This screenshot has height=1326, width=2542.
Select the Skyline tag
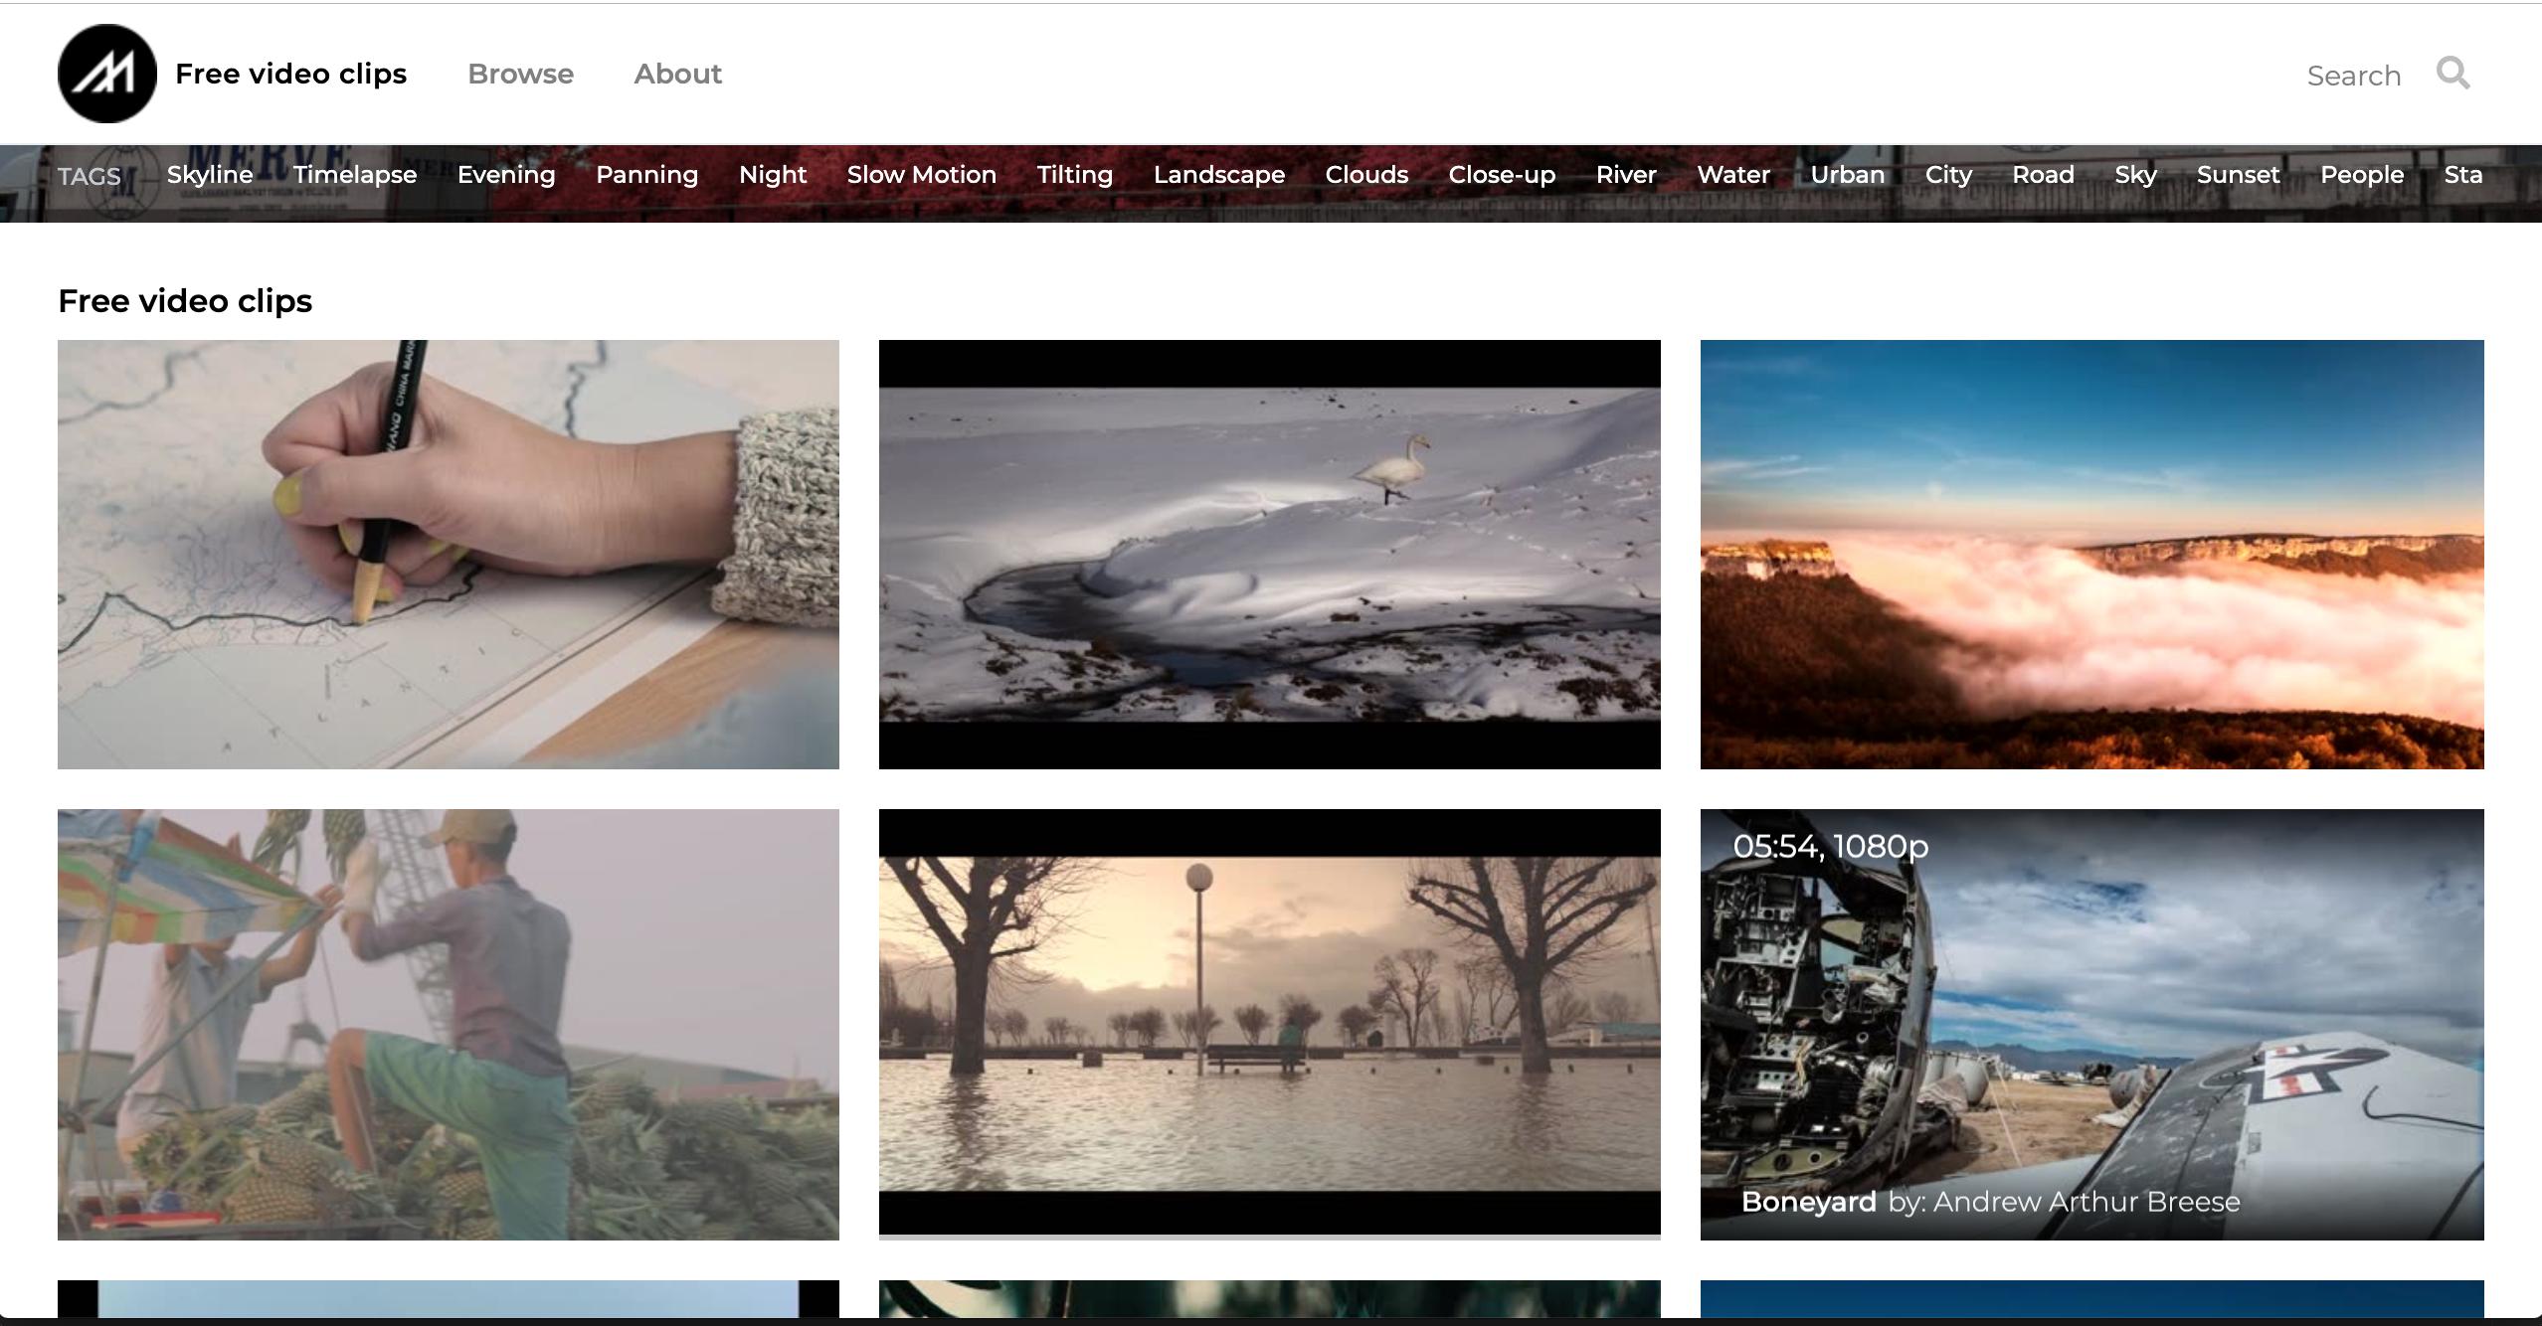pos(210,175)
